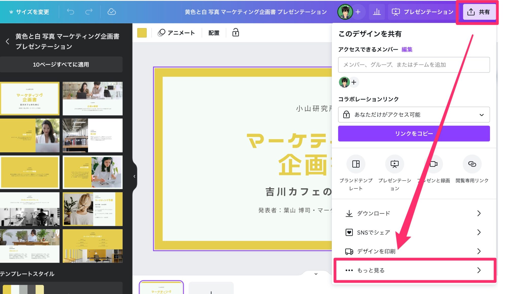Collapse the left side panel handle
The image size is (507, 294).
[134, 176]
